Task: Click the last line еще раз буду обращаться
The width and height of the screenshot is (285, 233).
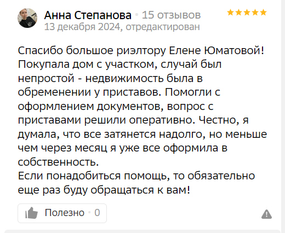Action: coord(104,190)
